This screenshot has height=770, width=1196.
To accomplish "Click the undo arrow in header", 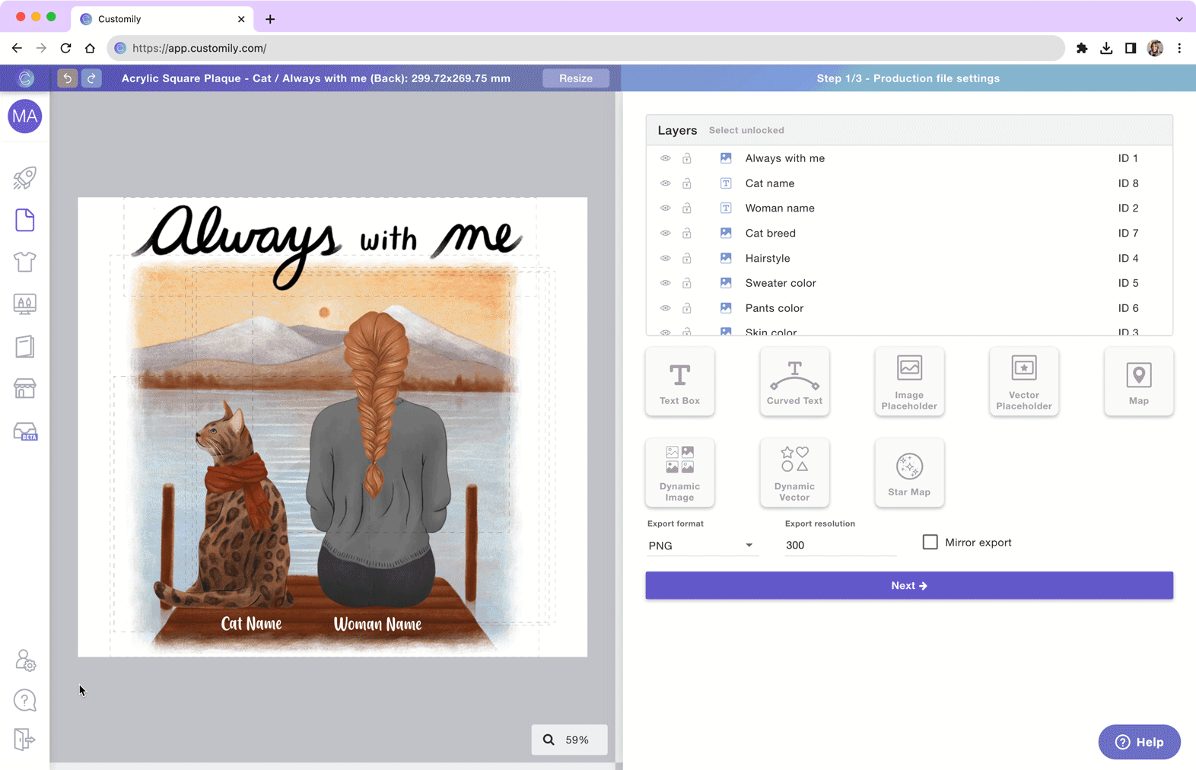I will (x=67, y=78).
